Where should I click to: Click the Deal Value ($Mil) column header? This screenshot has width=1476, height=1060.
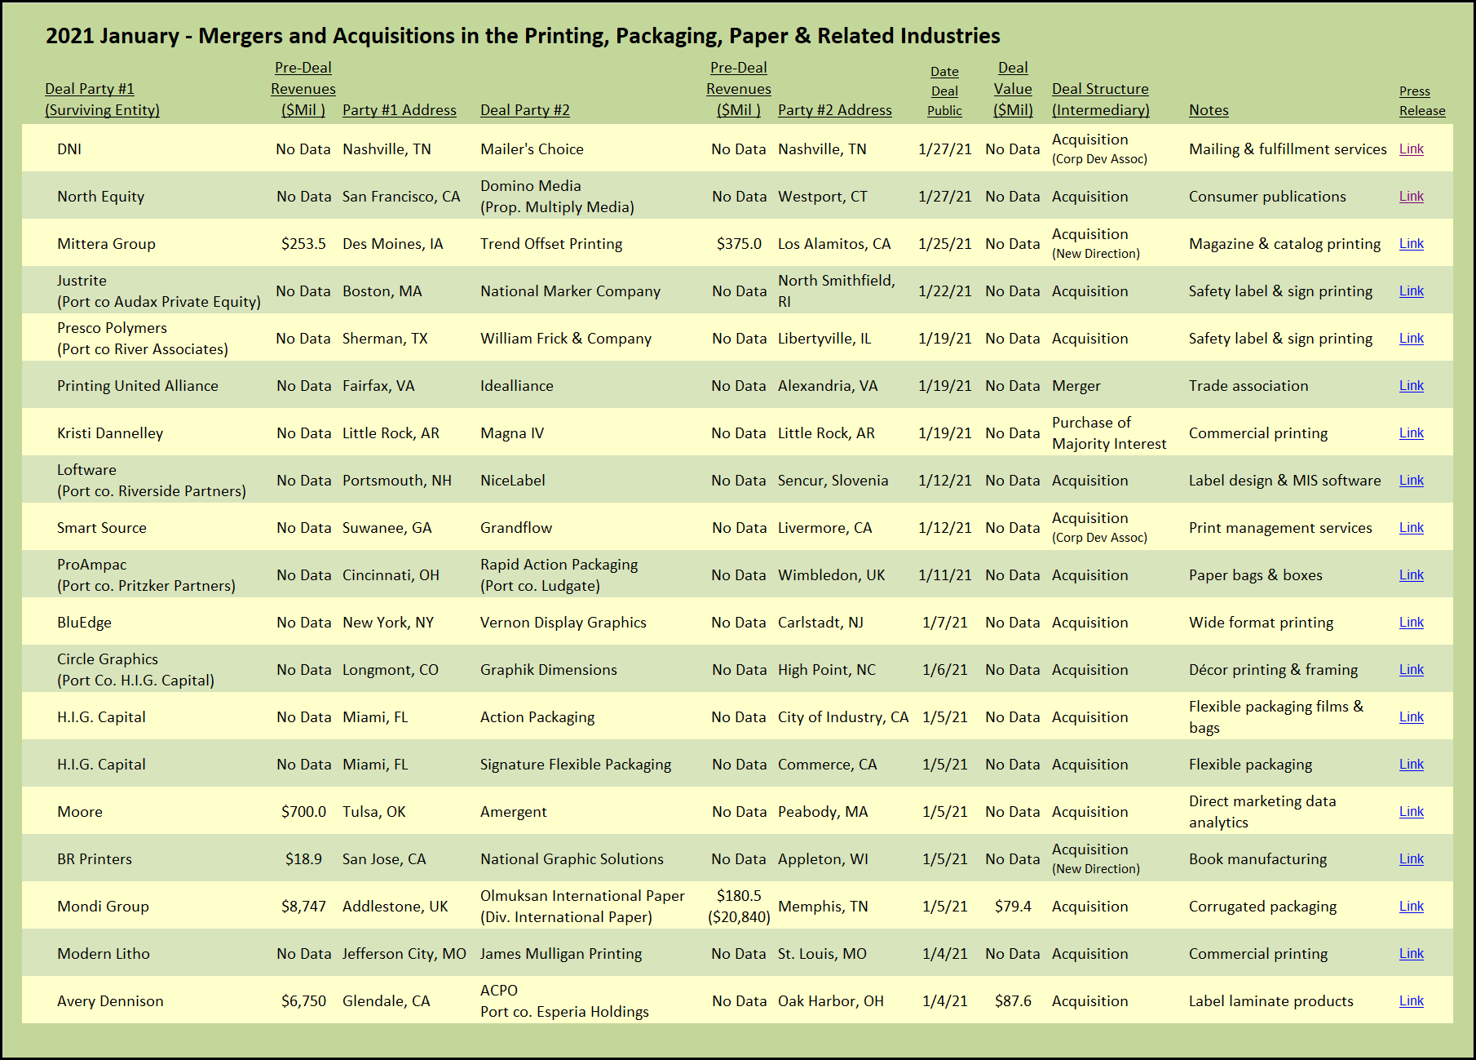(1013, 89)
